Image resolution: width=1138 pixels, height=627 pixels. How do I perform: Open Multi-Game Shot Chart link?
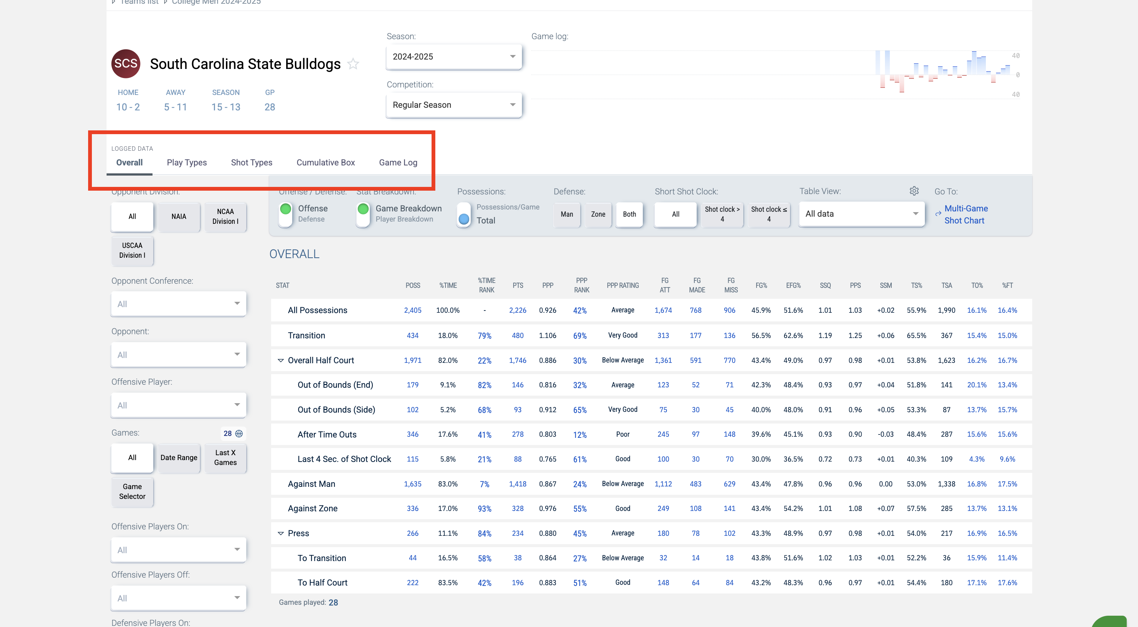[x=966, y=214]
